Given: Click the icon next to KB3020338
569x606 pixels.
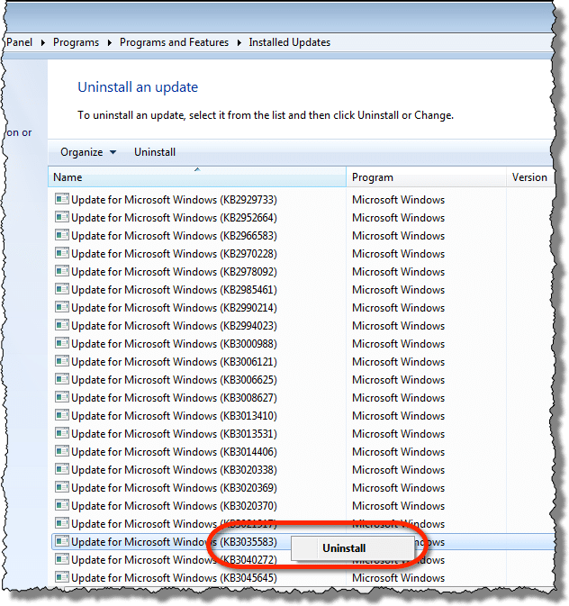Looking at the screenshot, I should point(62,469).
